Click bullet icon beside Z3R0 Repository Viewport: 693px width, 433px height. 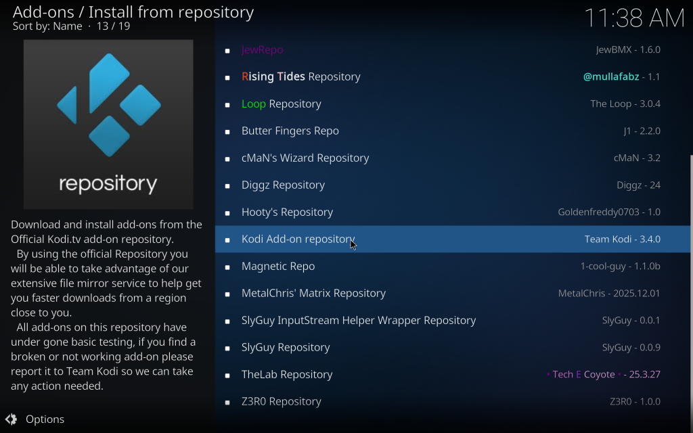pos(227,402)
